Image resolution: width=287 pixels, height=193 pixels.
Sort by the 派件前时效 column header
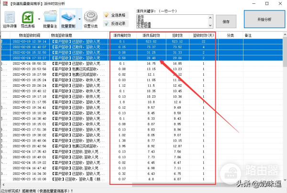coord(122,35)
